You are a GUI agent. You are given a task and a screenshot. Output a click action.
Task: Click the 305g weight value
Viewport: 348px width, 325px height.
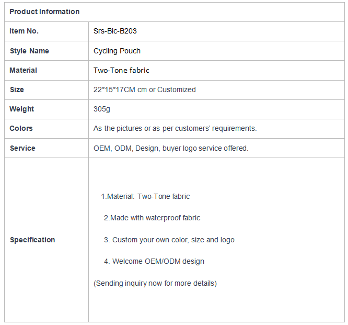pos(102,109)
